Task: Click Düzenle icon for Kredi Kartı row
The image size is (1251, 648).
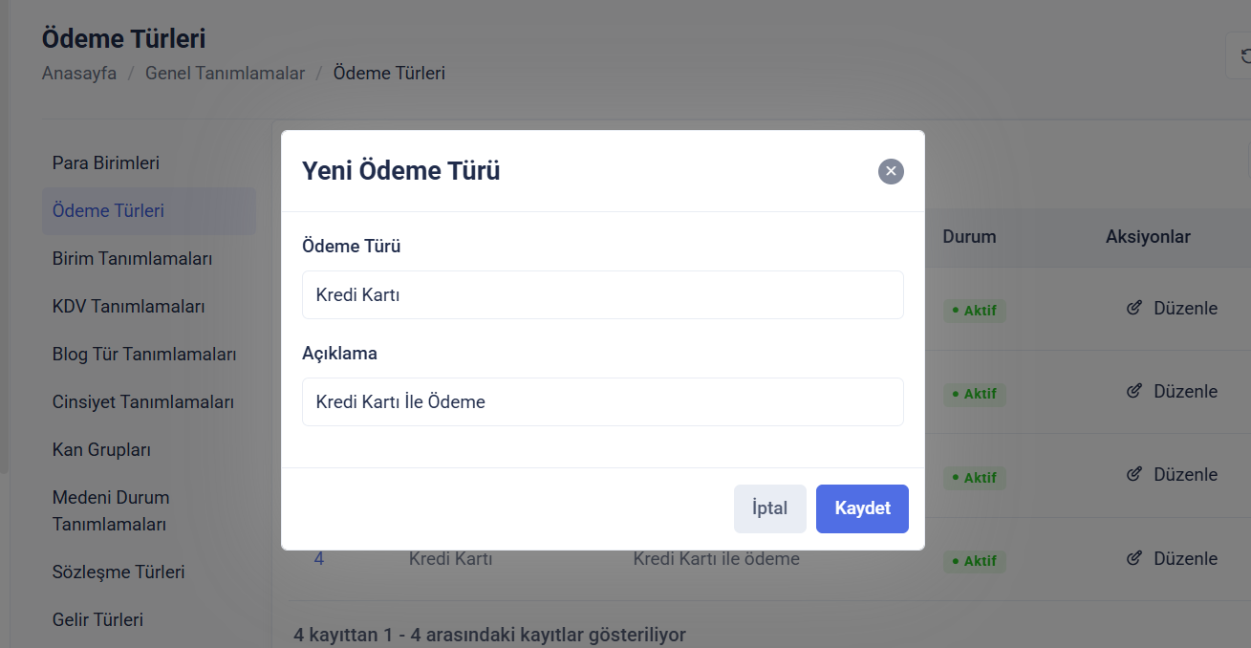Action: (x=1134, y=558)
